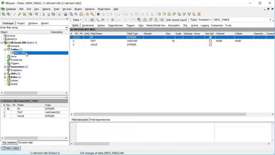Click the database tree horizontal scrollbar
The image size is (275, 155).
[x=20, y=93]
